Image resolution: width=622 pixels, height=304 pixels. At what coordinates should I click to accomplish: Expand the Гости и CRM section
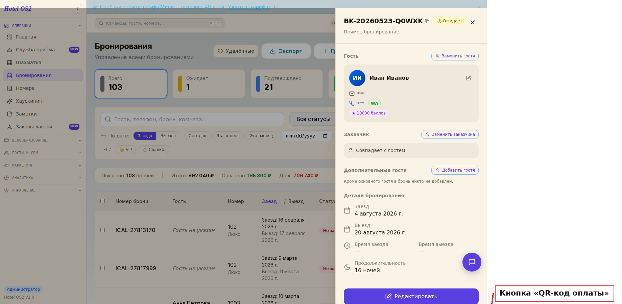coord(43,153)
